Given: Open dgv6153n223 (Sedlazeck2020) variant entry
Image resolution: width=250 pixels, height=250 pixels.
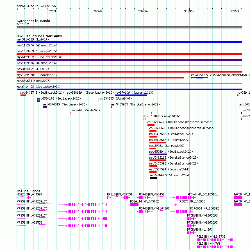Looking at the screenshot, I should pyautogui.click(x=129, y=60).
